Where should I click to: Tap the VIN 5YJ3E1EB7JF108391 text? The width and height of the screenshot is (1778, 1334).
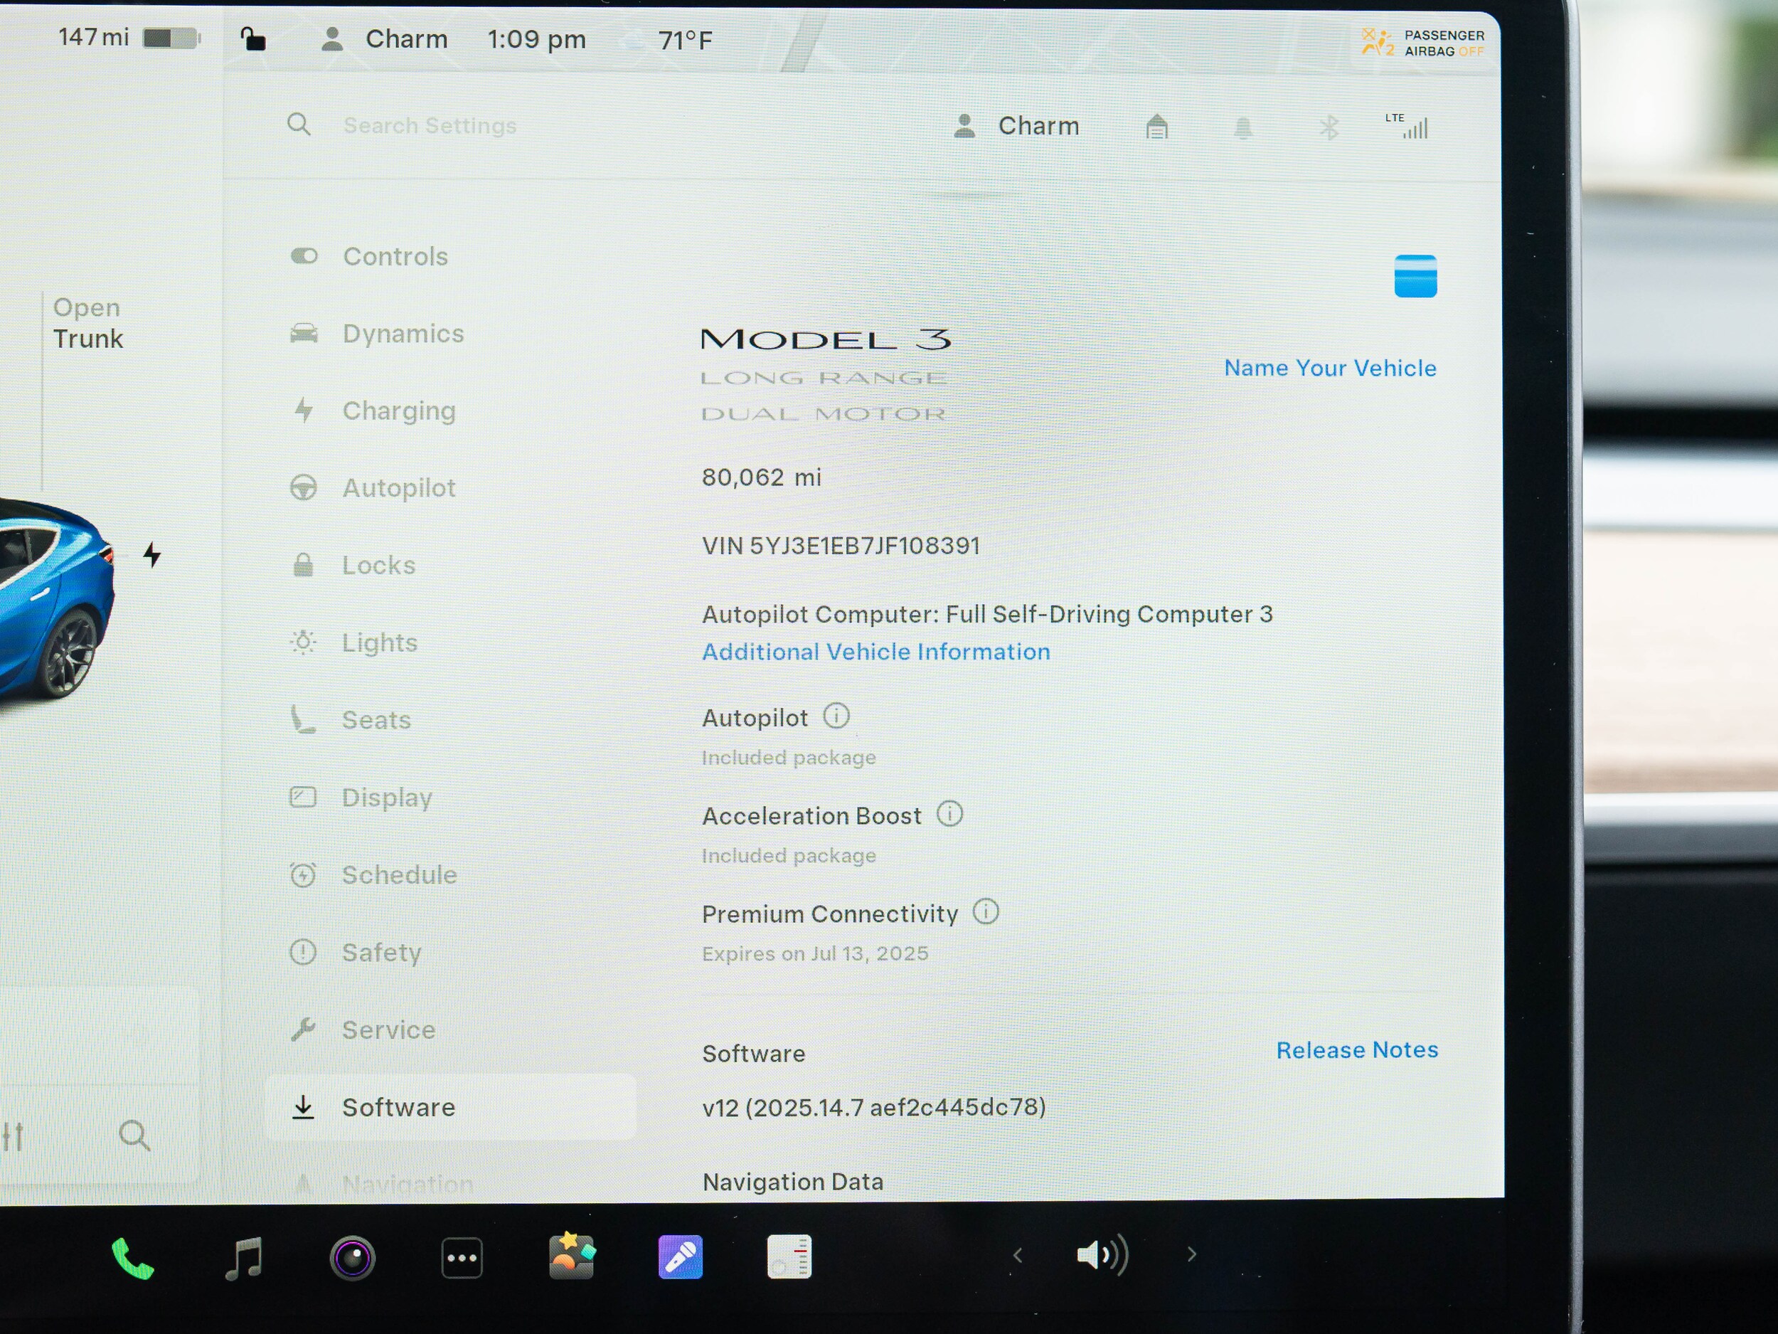click(841, 546)
